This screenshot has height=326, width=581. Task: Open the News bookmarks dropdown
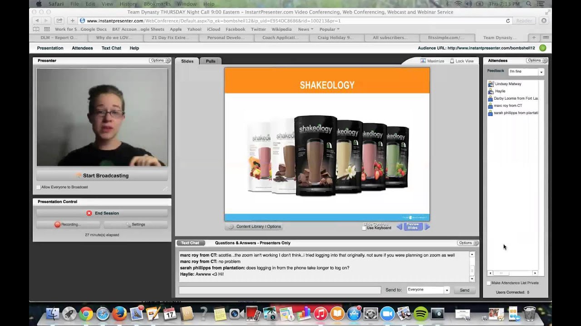(x=305, y=29)
